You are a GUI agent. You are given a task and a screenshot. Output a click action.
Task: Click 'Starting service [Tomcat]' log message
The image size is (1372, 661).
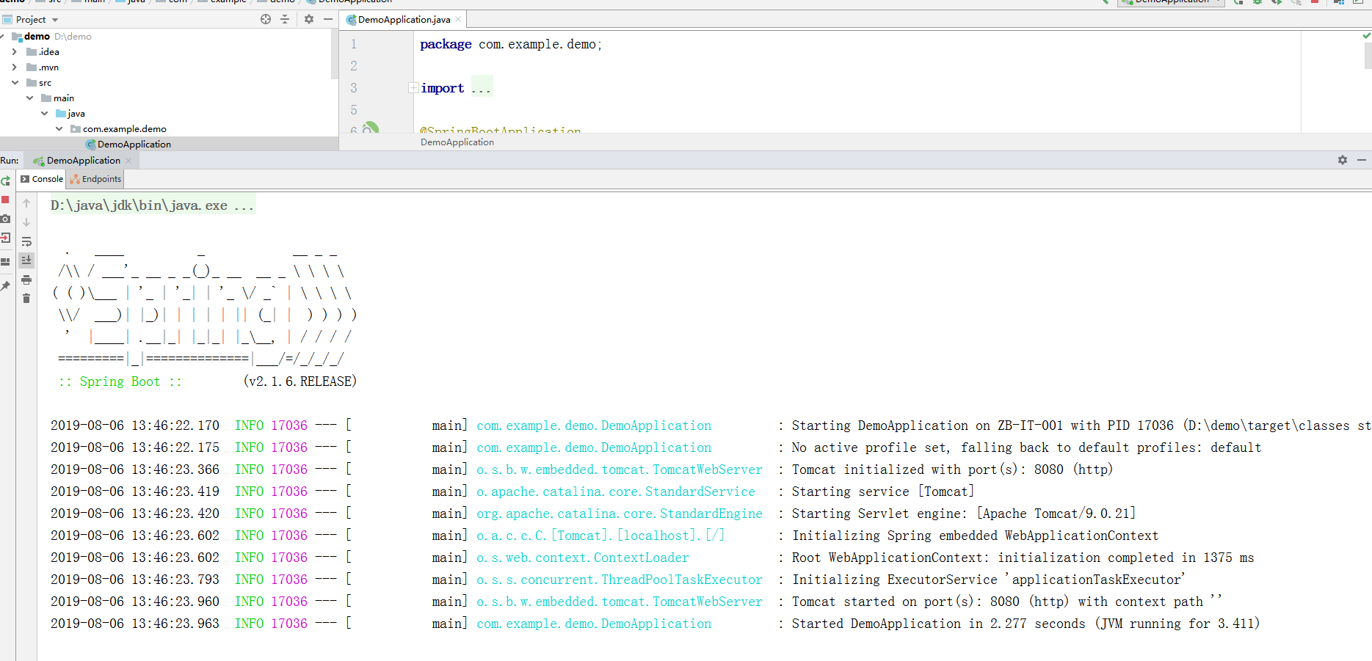(x=882, y=492)
